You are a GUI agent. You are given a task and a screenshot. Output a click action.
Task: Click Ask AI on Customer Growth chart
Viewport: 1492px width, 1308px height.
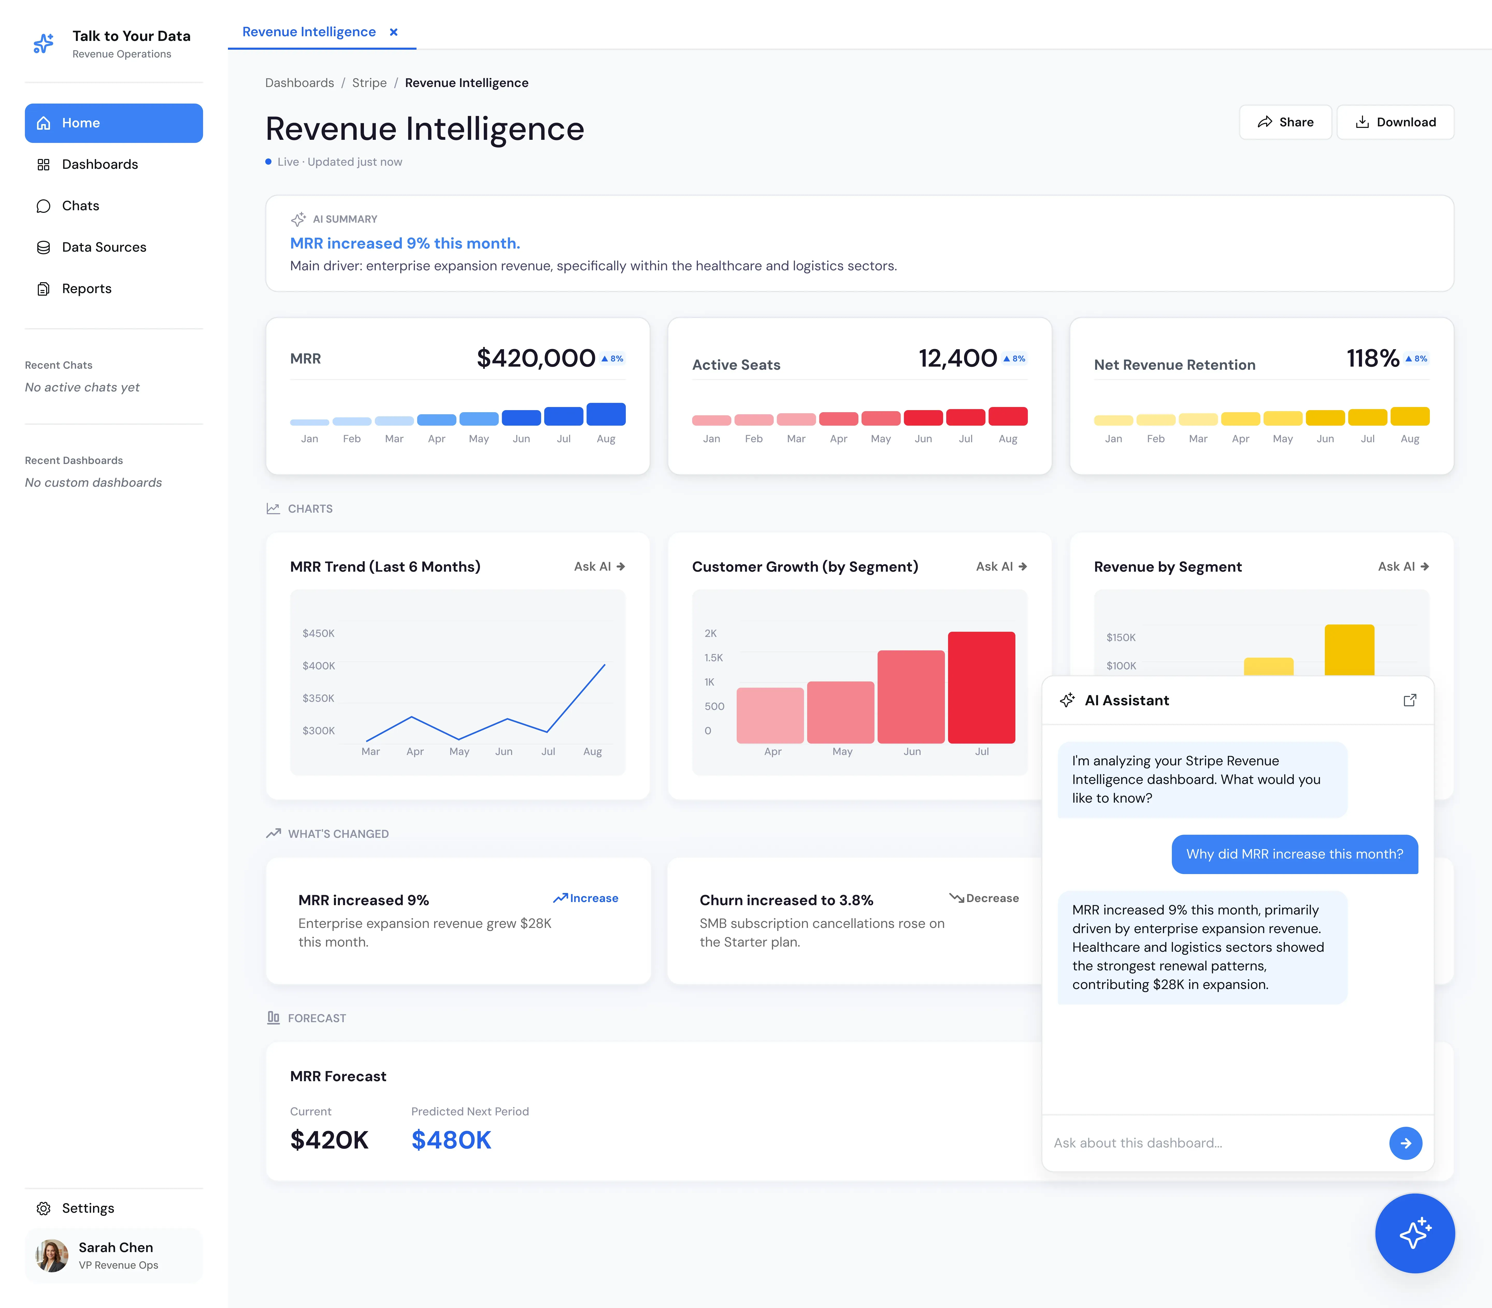point(1001,567)
